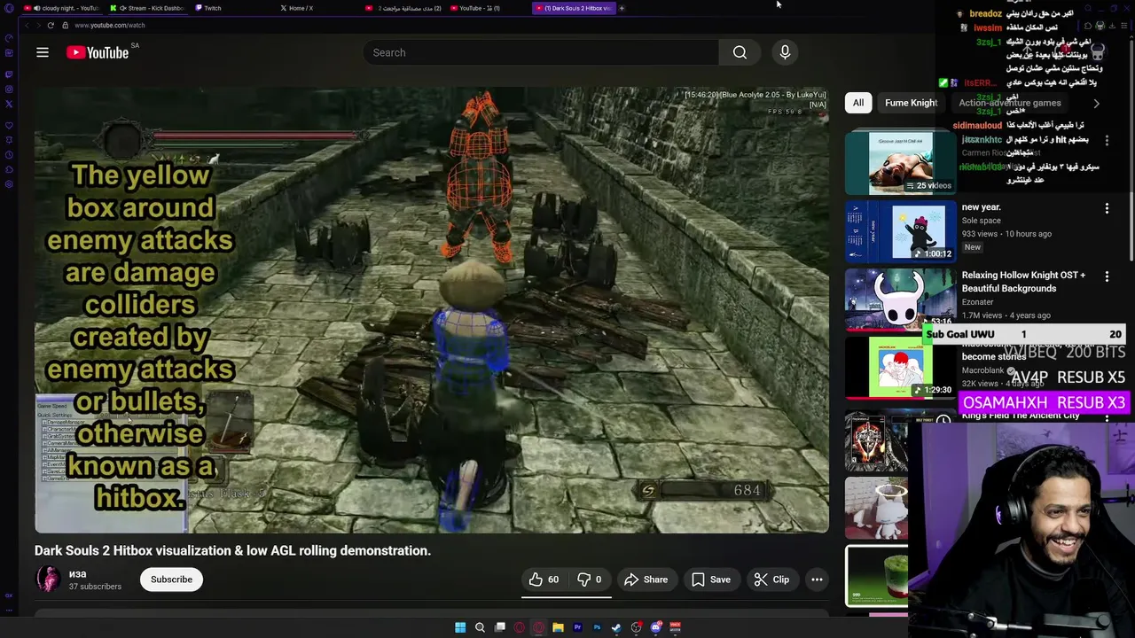Start voice search with the microphone icon
This screenshot has height=638, width=1135.
tap(785, 52)
